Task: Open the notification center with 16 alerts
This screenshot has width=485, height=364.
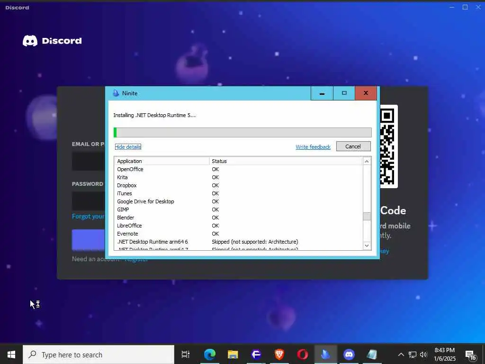Action: click(470, 355)
